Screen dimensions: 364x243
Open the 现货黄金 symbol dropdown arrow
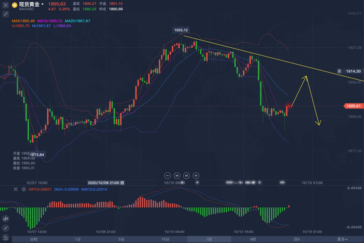(43, 4)
